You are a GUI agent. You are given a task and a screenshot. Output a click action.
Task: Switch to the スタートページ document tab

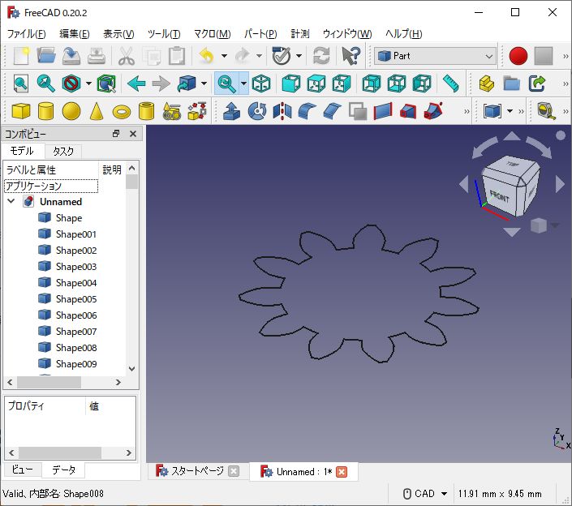click(197, 471)
